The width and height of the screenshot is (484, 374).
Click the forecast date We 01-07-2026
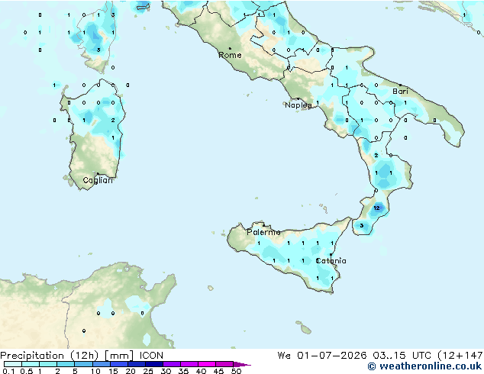tap(322, 356)
